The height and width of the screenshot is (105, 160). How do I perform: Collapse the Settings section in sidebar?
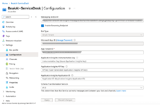[x=4, y=45]
